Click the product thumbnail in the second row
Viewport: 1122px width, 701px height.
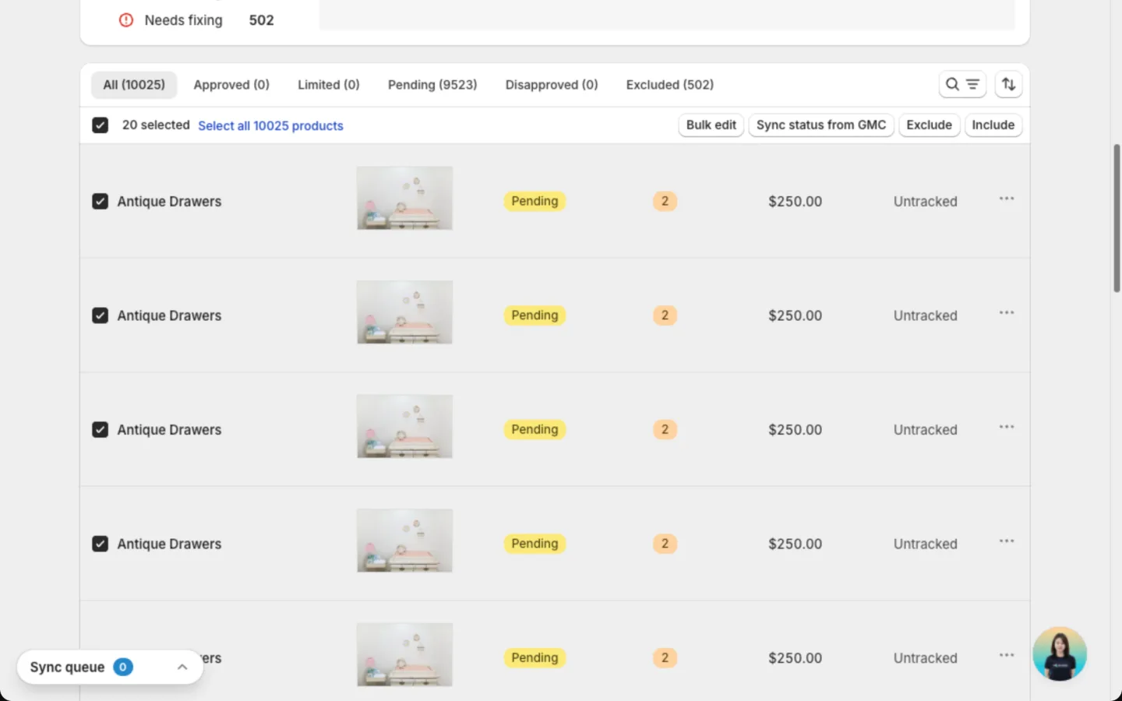click(x=404, y=312)
